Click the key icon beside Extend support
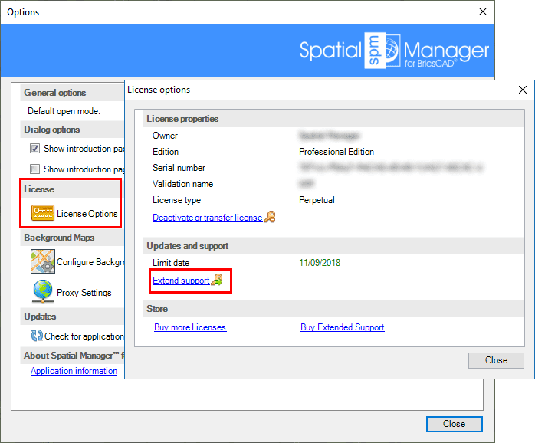Viewport: 535px width, 443px height. click(217, 281)
